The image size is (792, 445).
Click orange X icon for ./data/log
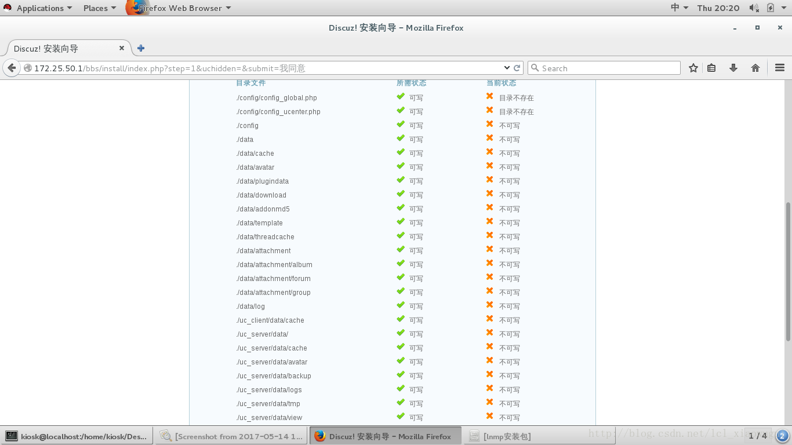click(x=490, y=305)
